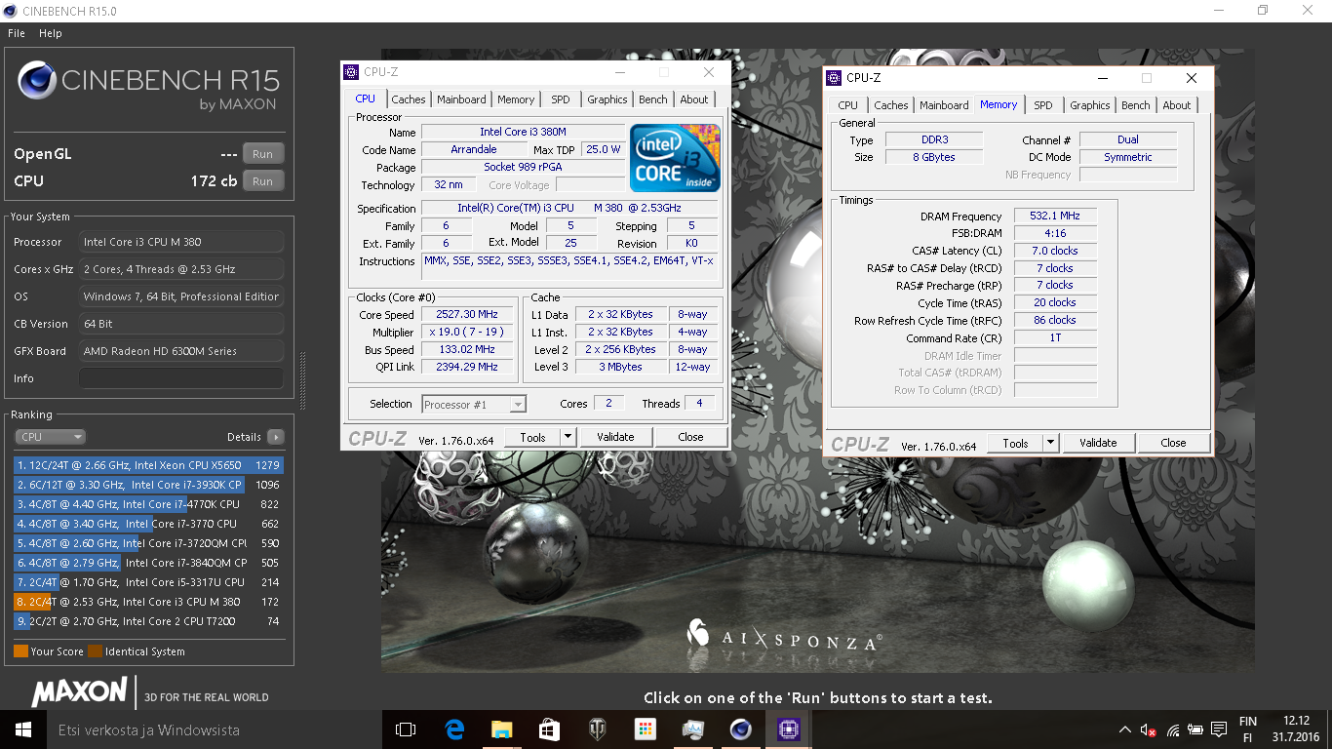Click the Info text field

click(x=181, y=378)
